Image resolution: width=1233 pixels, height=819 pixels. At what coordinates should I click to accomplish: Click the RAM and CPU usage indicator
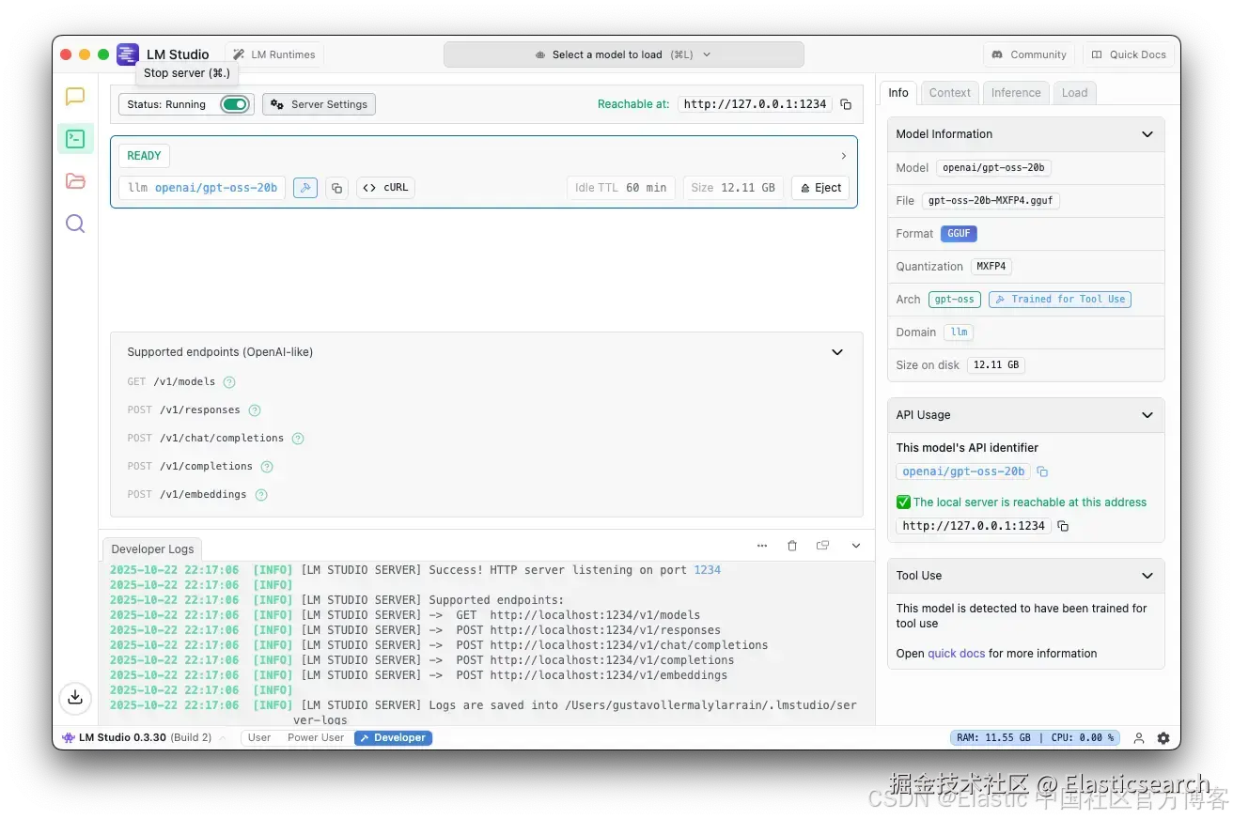(1035, 738)
